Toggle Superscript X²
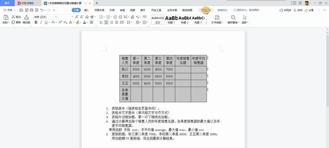 click(60, 23)
